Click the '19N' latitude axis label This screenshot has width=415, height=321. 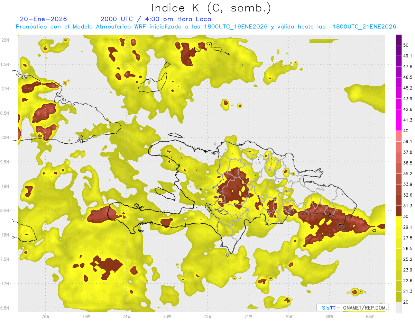[6, 186]
